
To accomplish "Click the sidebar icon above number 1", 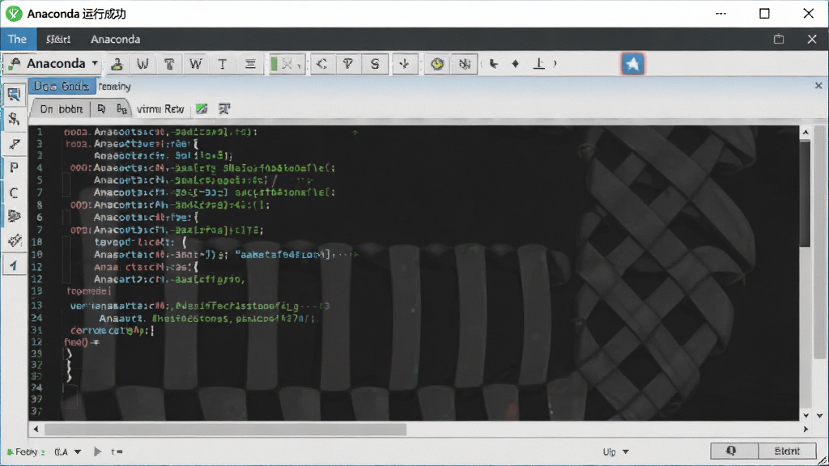I will point(15,241).
